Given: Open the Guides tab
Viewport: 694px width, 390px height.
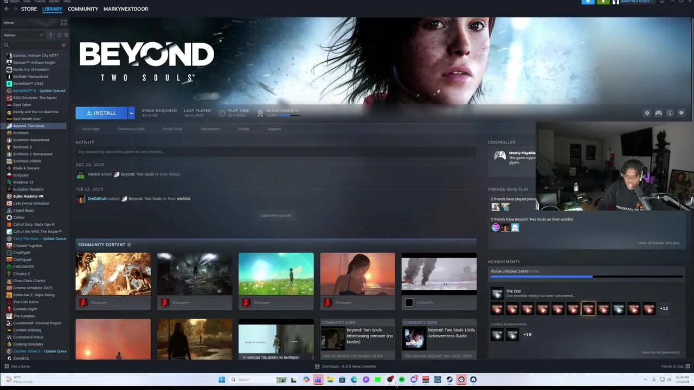Looking at the screenshot, I should (x=244, y=129).
